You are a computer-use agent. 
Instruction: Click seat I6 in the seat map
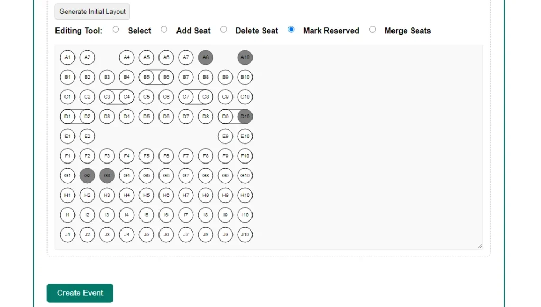click(x=166, y=215)
